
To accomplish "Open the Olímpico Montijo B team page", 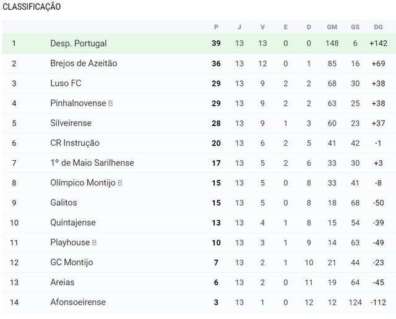I will [x=86, y=183].
